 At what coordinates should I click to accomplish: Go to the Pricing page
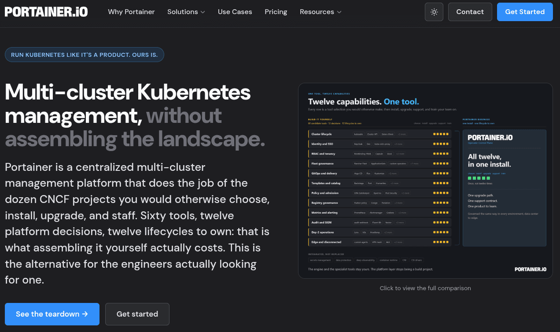click(276, 12)
